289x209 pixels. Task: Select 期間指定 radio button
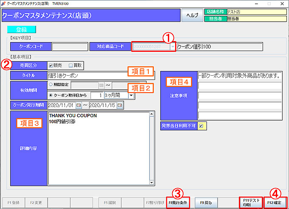(x=51, y=85)
